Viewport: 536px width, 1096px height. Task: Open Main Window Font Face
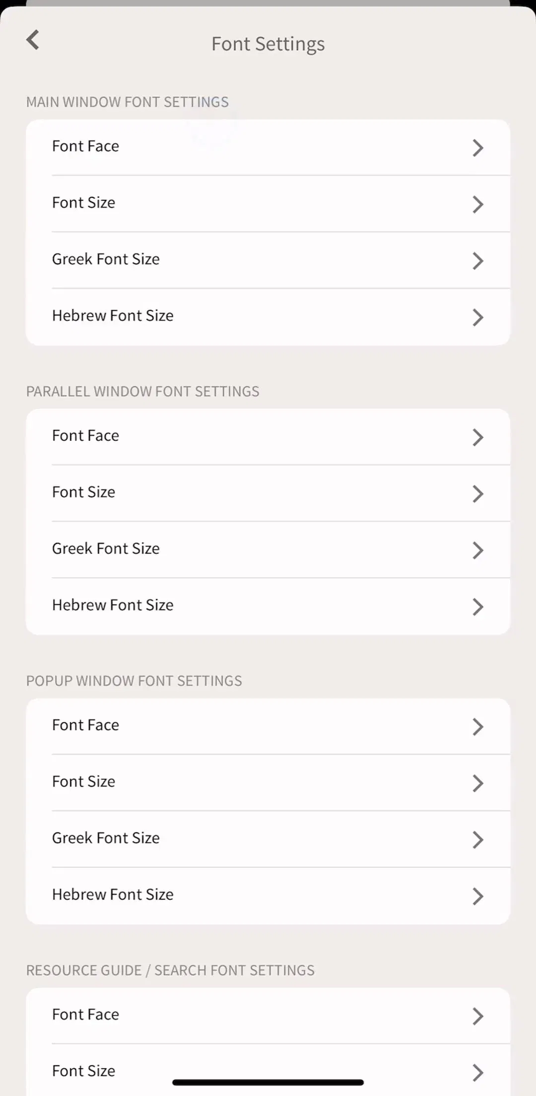click(x=268, y=147)
